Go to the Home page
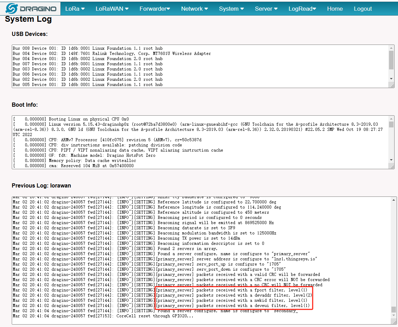 pyautogui.click(x=335, y=9)
